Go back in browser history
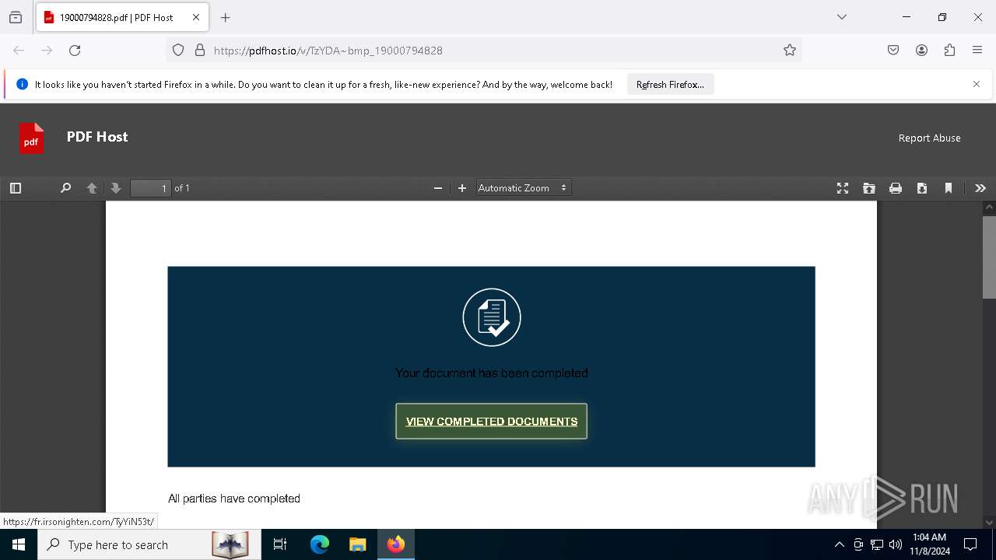This screenshot has width=996, height=560. 19,51
